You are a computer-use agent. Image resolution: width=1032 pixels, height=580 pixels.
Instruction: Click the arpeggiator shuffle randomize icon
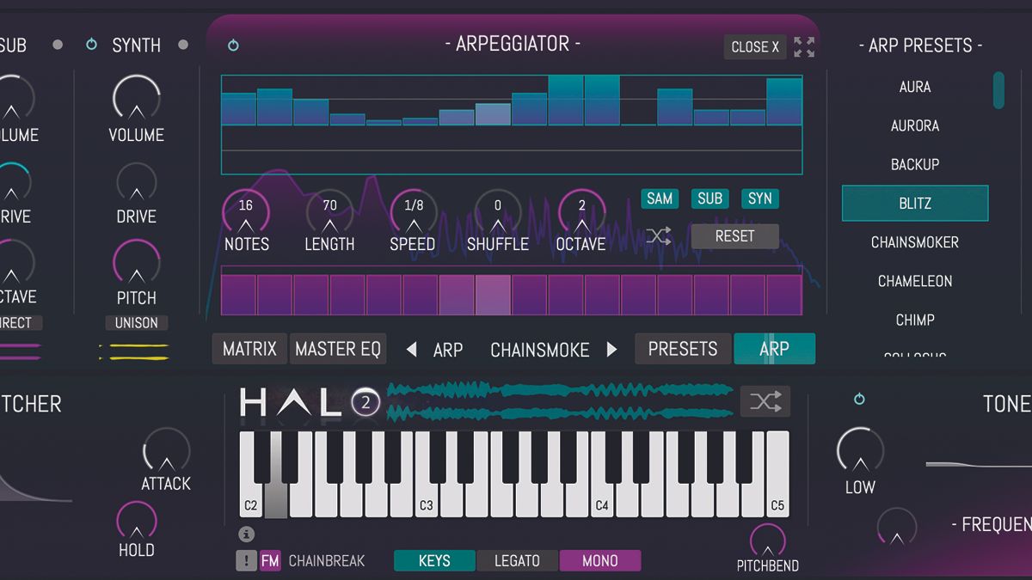click(658, 236)
